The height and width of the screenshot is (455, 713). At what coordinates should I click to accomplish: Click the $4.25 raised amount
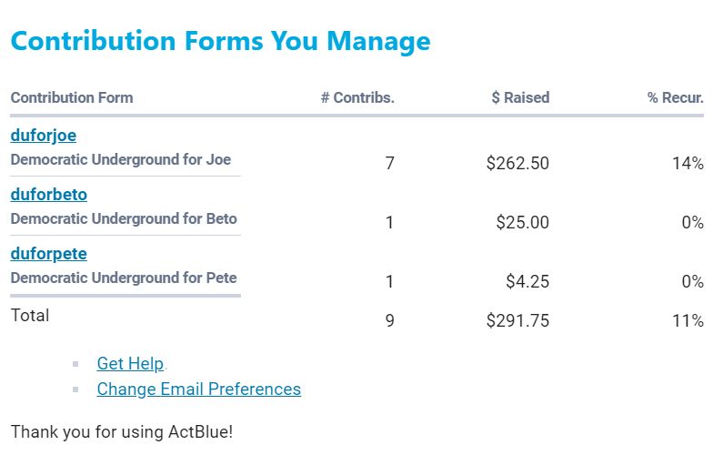point(527,282)
